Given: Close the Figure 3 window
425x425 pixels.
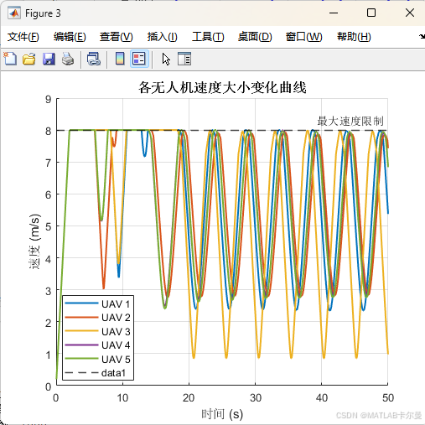Looking at the screenshot, I should pyautogui.click(x=410, y=13).
